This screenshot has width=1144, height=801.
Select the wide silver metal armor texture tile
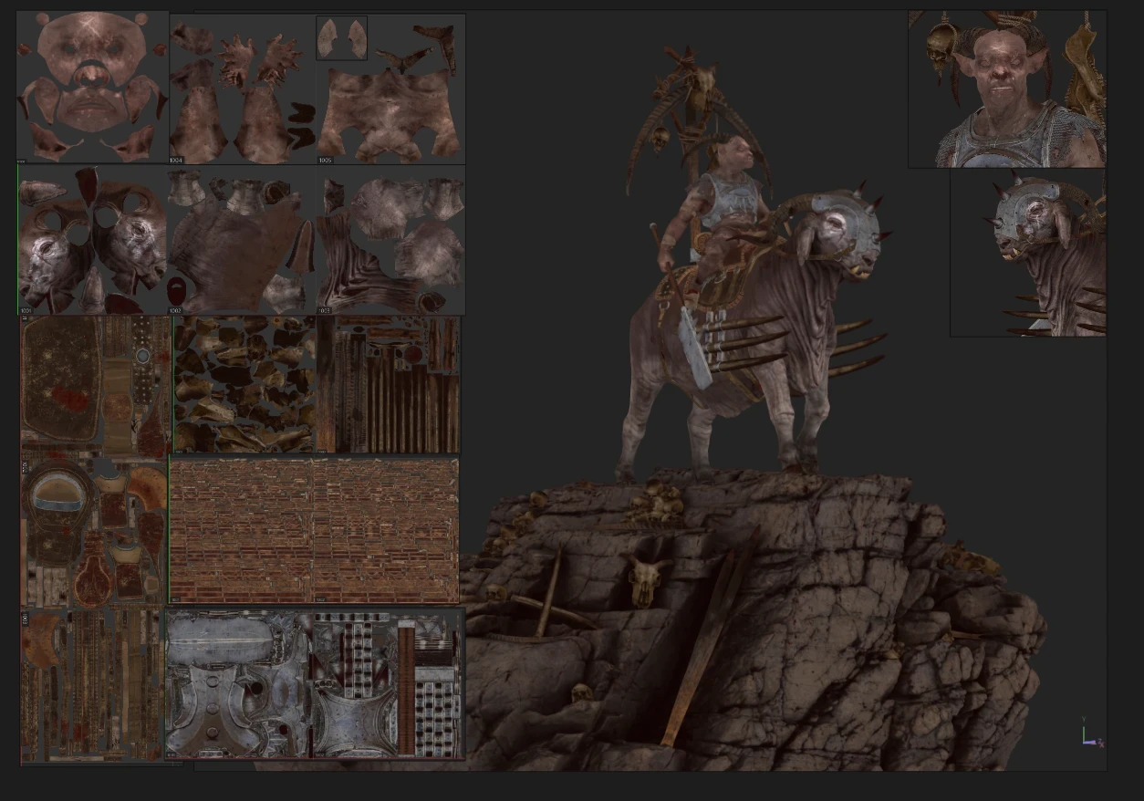[x=315, y=683]
